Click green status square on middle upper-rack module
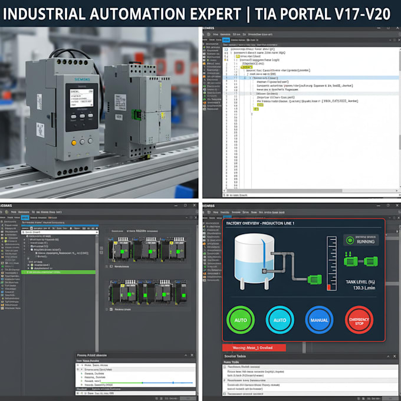 tap(150, 252)
